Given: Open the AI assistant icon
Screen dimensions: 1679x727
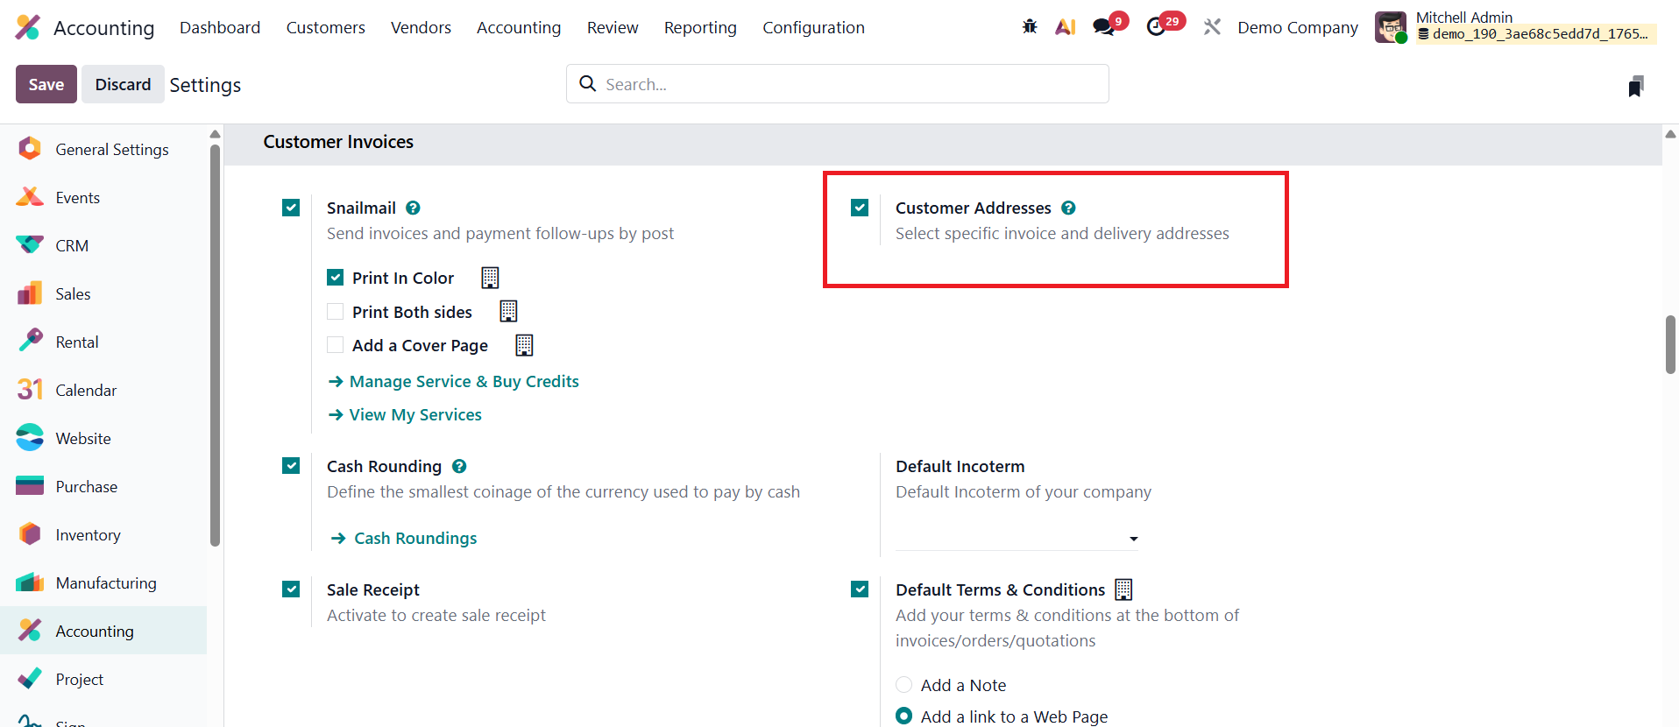Looking at the screenshot, I should (x=1066, y=27).
